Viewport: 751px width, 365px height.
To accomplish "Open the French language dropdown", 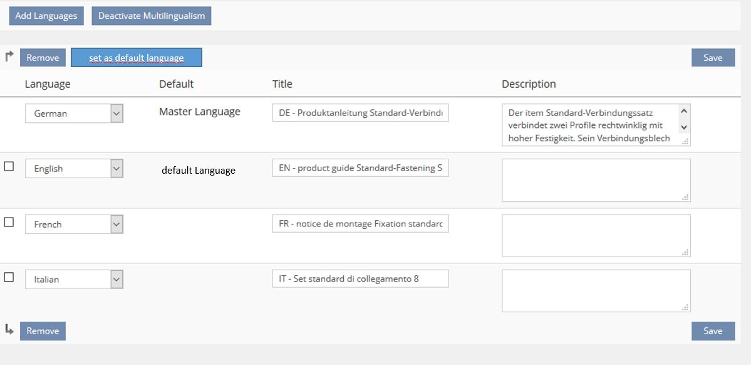I will [117, 224].
